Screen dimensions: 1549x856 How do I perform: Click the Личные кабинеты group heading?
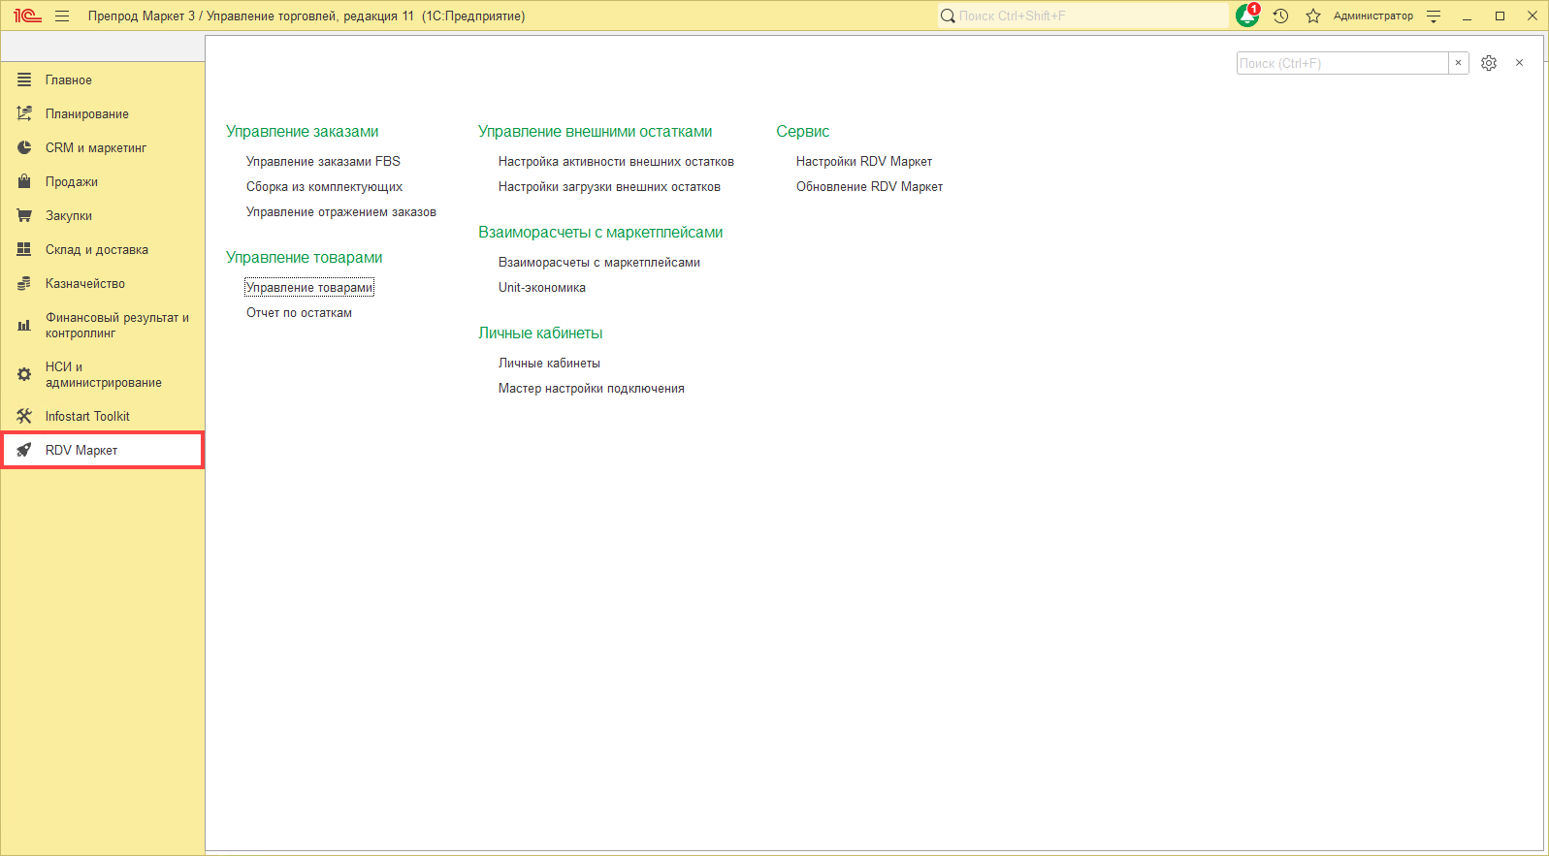[540, 333]
